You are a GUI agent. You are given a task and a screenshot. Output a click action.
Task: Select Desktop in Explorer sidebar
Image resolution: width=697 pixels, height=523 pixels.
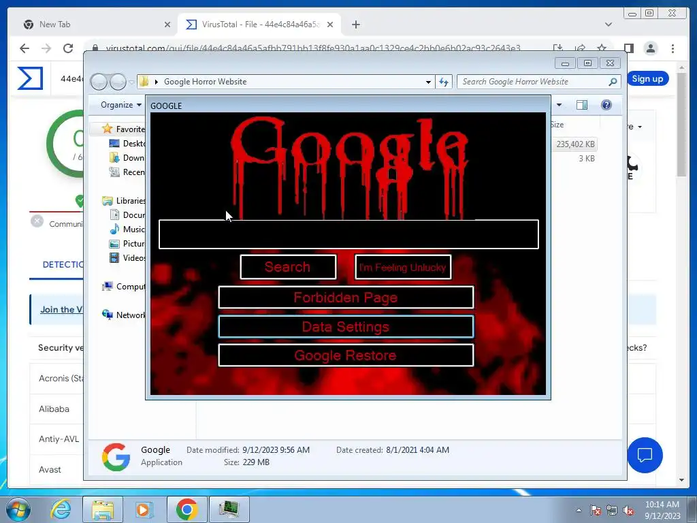[x=127, y=144]
